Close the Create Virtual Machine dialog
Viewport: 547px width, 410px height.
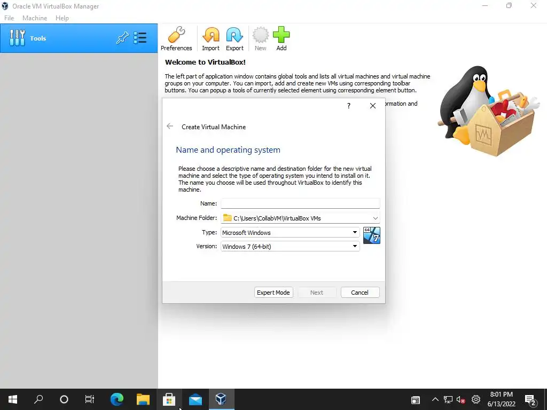(372, 106)
